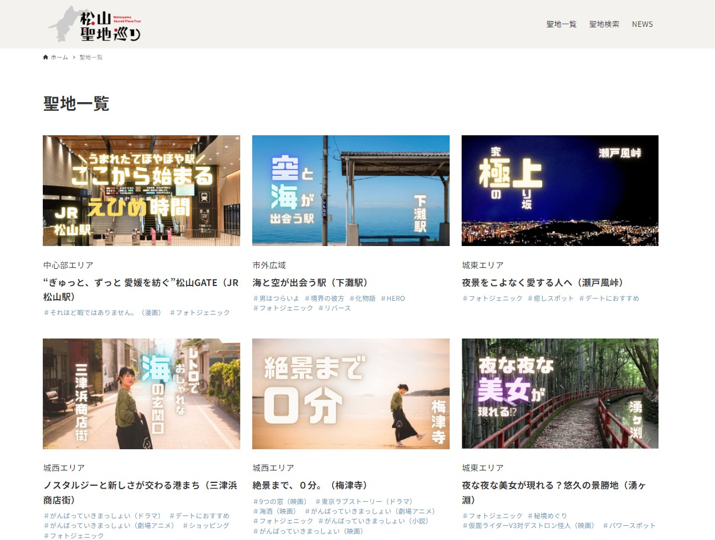
Task: Click the 中心部エリア area label
Action: pyautogui.click(x=68, y=265)
